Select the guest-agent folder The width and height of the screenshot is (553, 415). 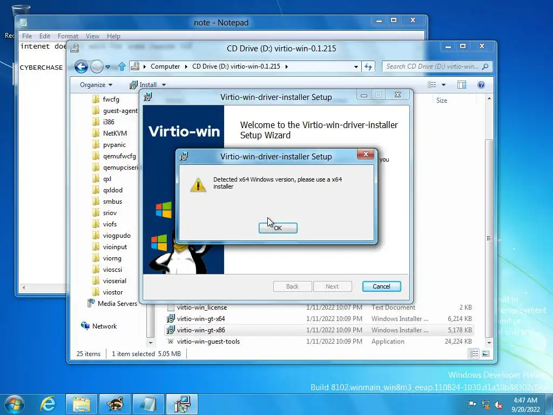tap(114, 110)
